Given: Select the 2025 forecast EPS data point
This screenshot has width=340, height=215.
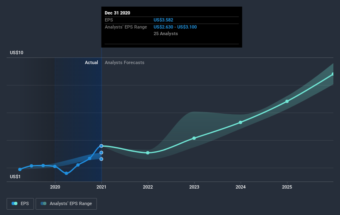Looking at the screenshot, I should click(x=287, y=101).
